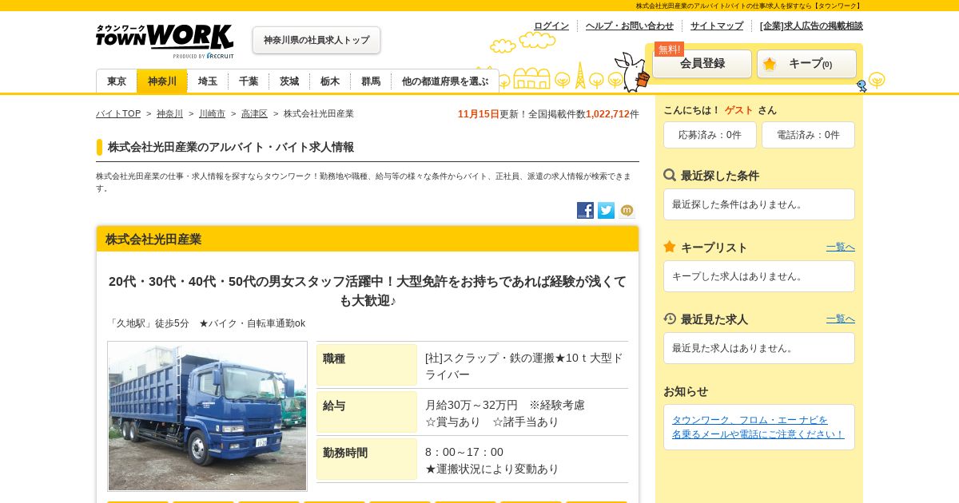Click [社]スクラップ・鉄の運搬 job type text

pyautogui.click(x=524, y=366)
